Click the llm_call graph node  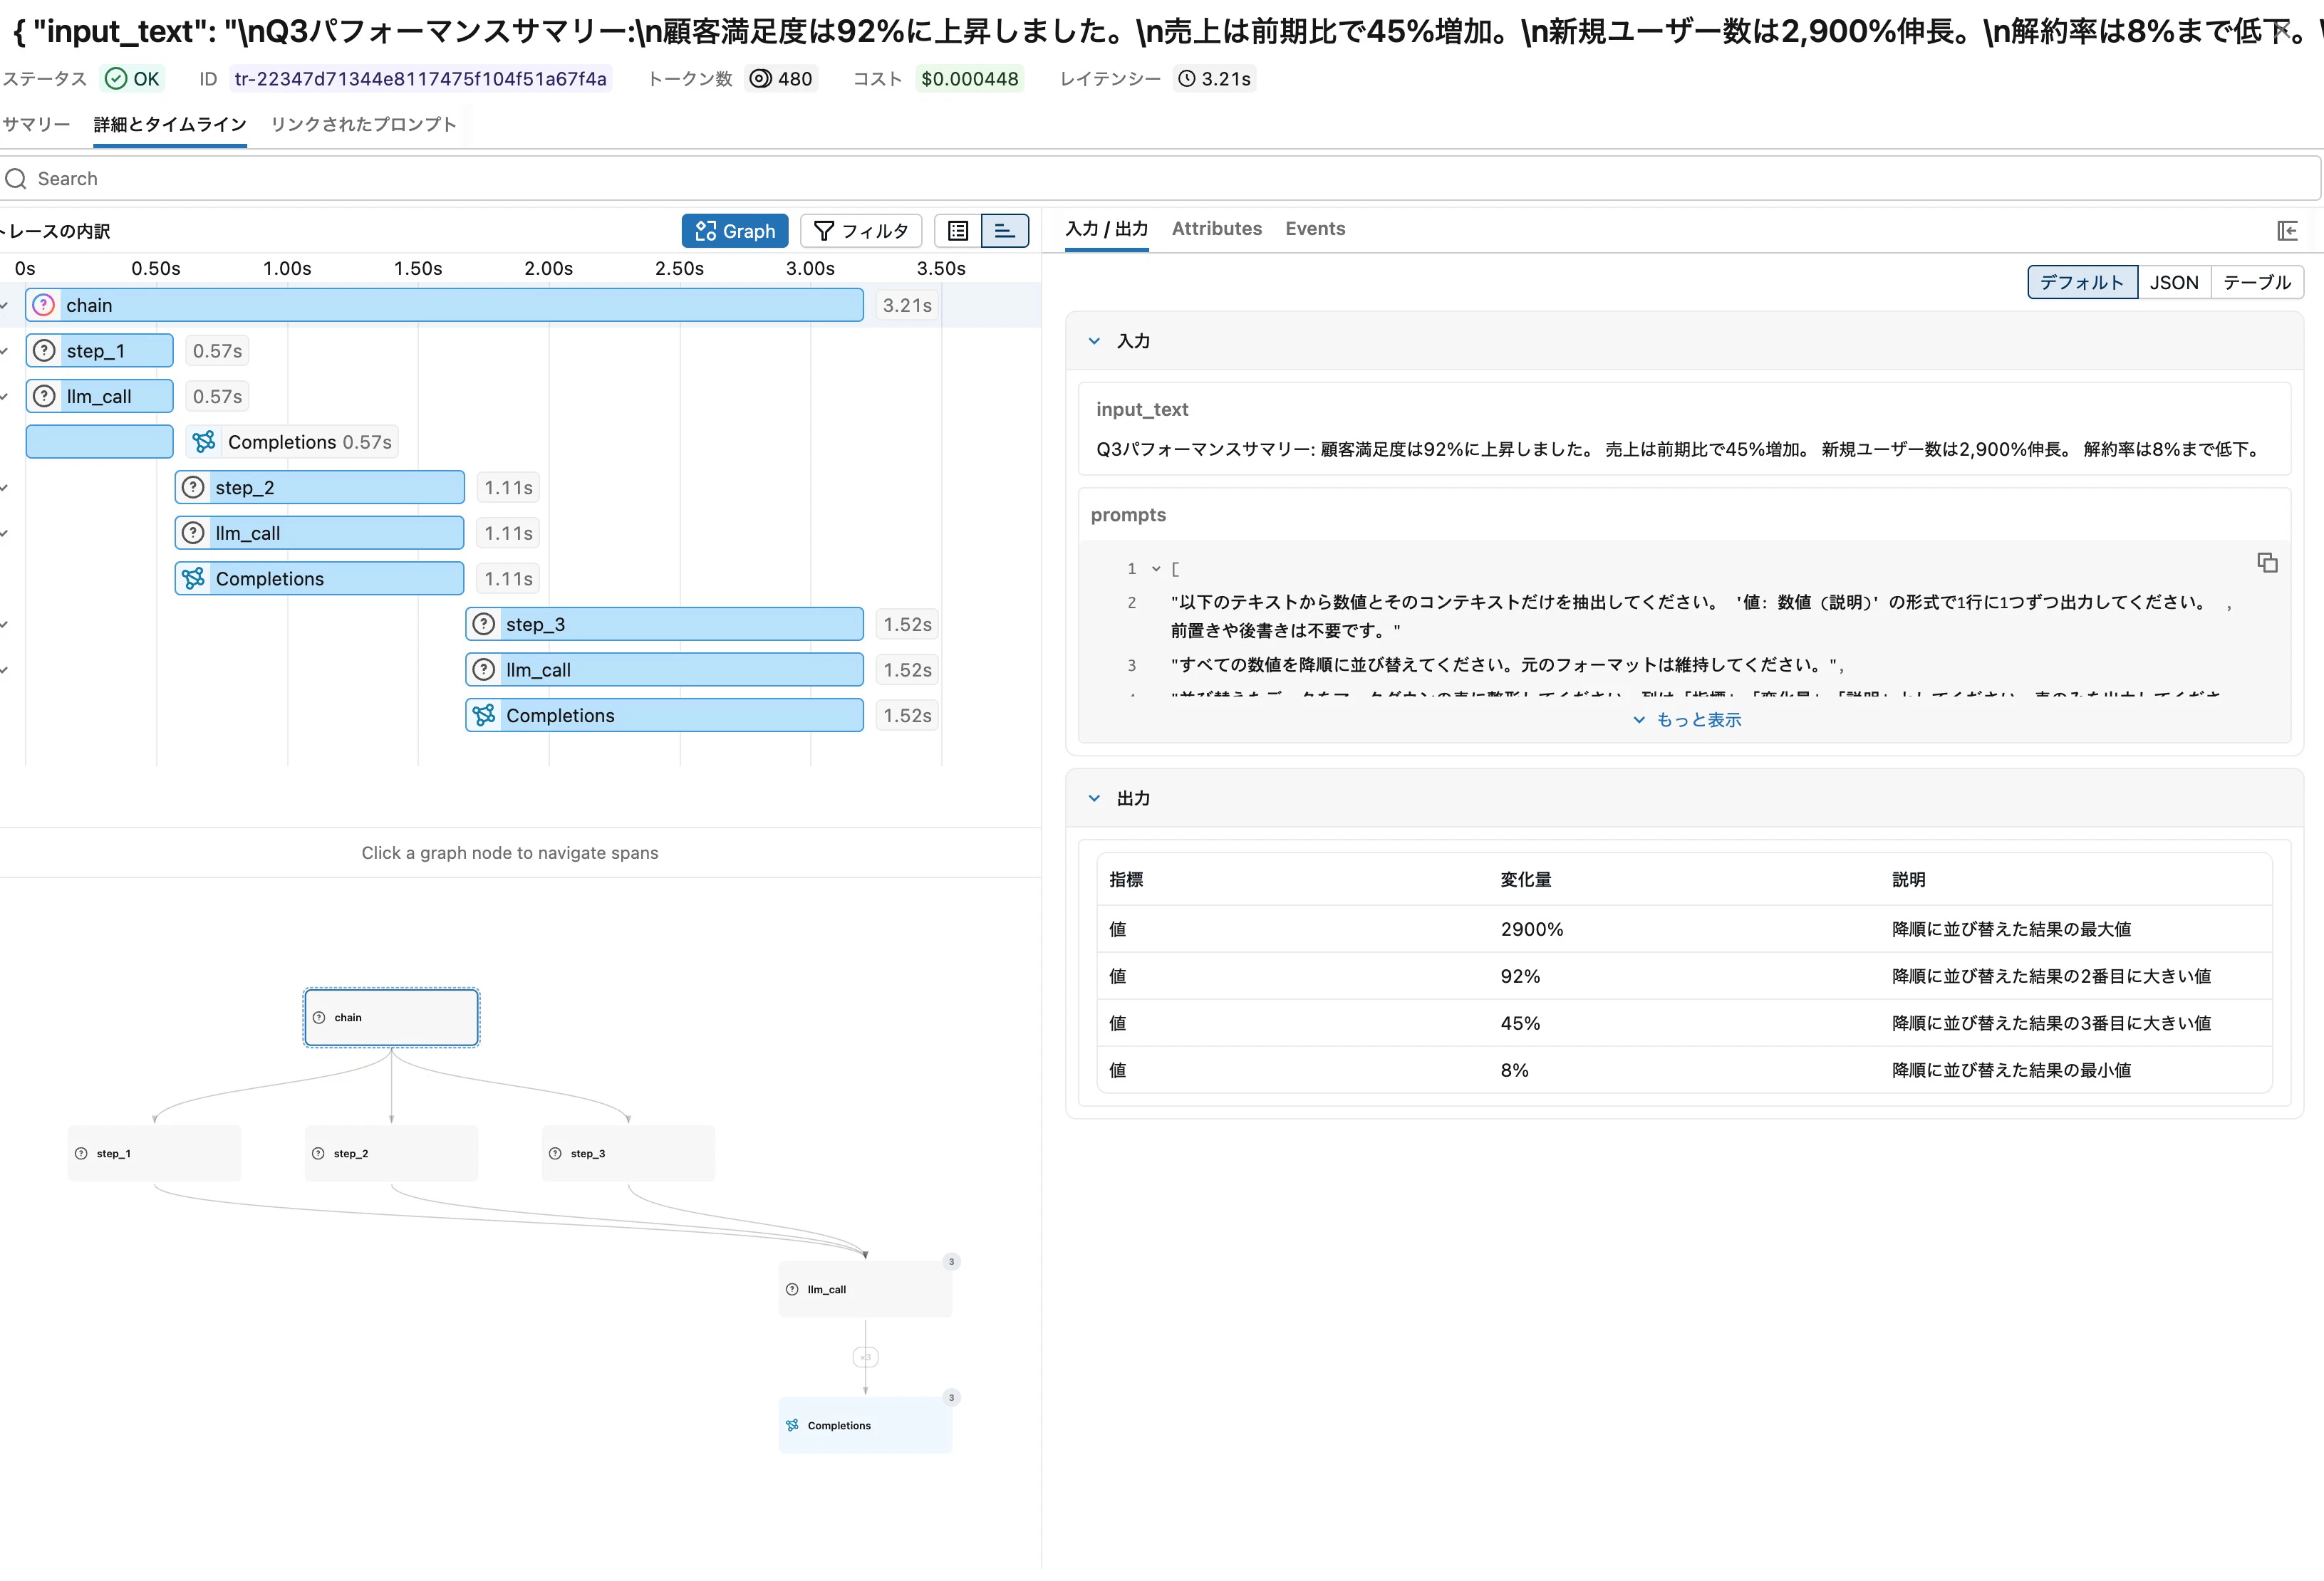865,1289
